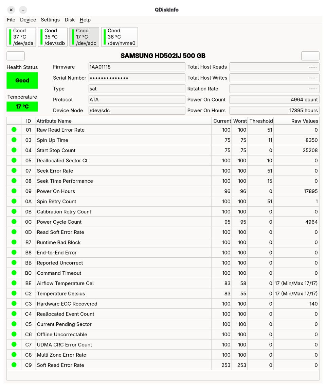Select the /dev/nvme0 disk button
Image resolution: width=326 pixels, height=387 pixels.
120,37
